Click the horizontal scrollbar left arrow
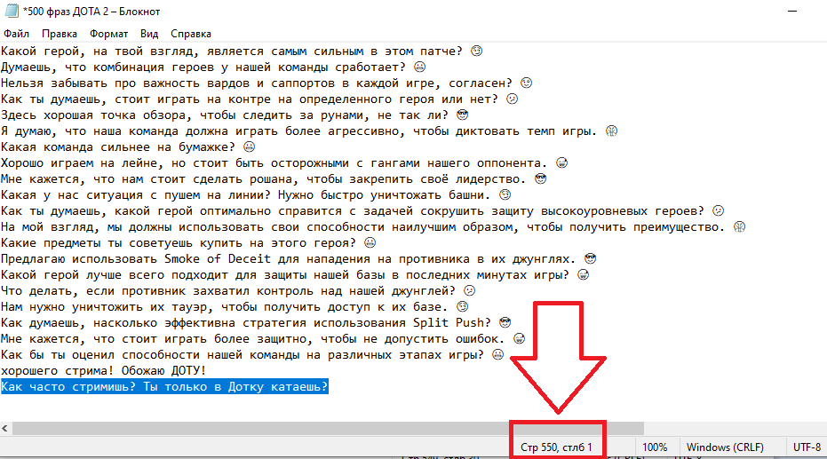Image resolution: width=827 pixels, height=459 pixels. (5, 429)
